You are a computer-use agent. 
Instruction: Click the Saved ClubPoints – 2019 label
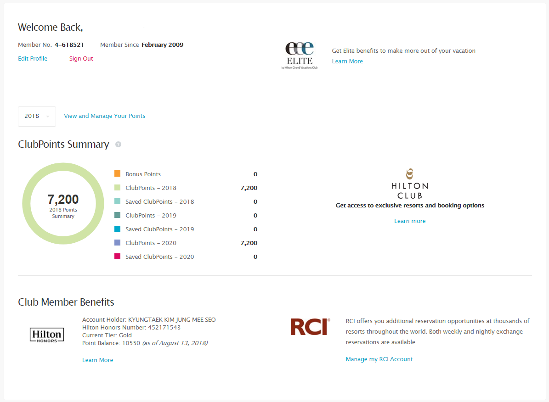click(x=160, y=229)
